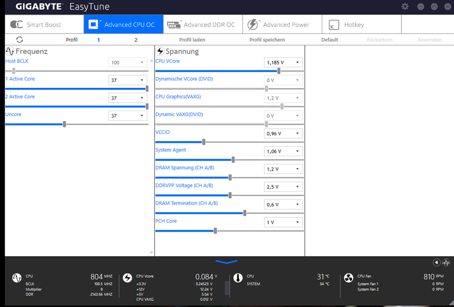The image size is (454, 307).
Task: Open the Advanced DDR OC tab
Action: click(x=203, y=24)
